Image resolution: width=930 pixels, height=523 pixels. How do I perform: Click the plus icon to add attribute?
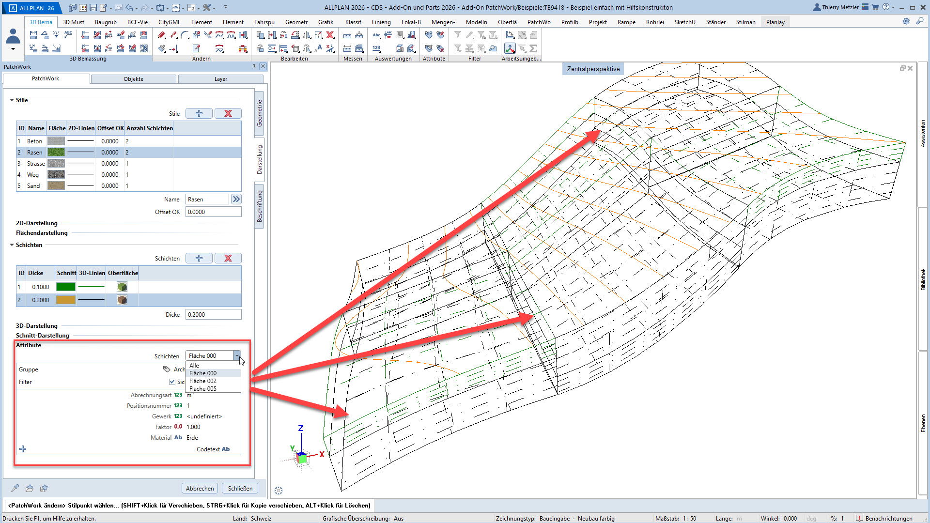tap(23, 449)
